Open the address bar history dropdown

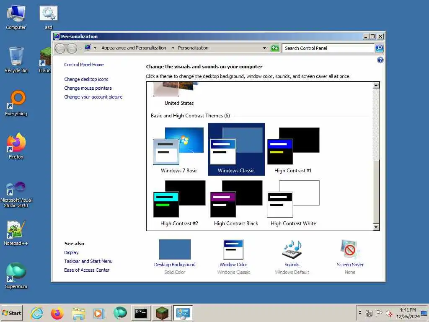[x=264, y=48]
